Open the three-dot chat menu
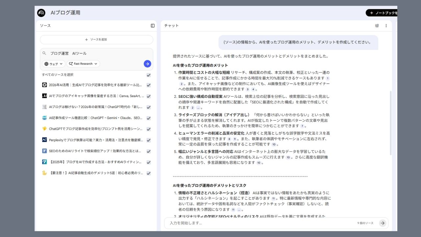The height and width of the screenshot is (237, 421). pyautogui.click(x=386, y=25)
